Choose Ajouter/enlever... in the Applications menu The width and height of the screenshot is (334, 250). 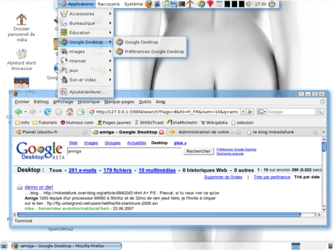pos(86,92)
